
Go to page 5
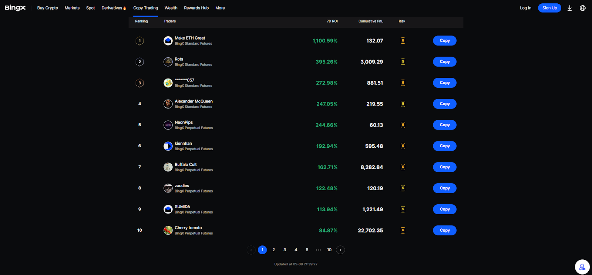click(307, 250)
